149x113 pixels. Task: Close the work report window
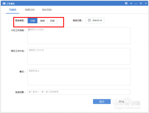pos(146,4)
